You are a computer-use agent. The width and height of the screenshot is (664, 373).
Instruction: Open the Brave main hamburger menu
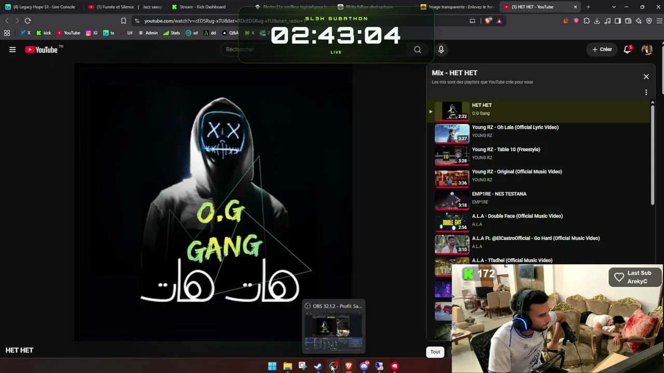[x=658, y=21]
